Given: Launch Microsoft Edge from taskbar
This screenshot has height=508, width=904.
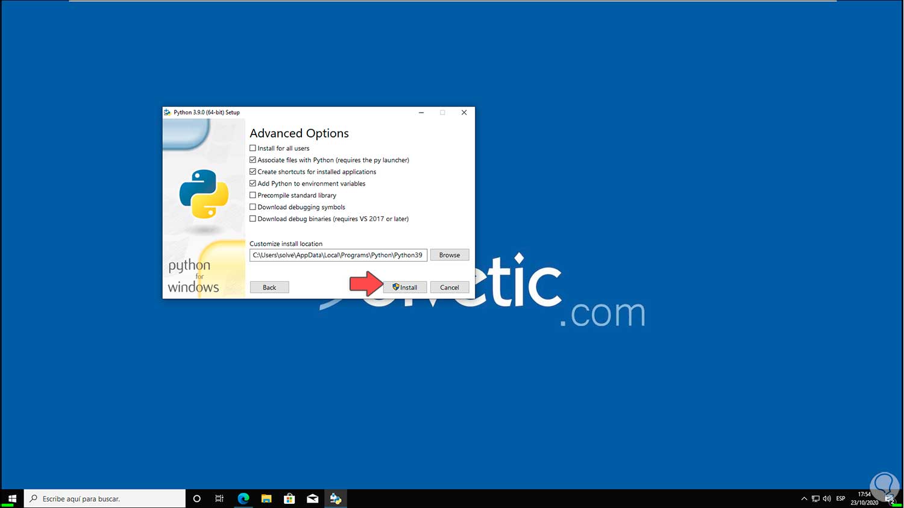Looking at the screenshot, I should (243, 498).
